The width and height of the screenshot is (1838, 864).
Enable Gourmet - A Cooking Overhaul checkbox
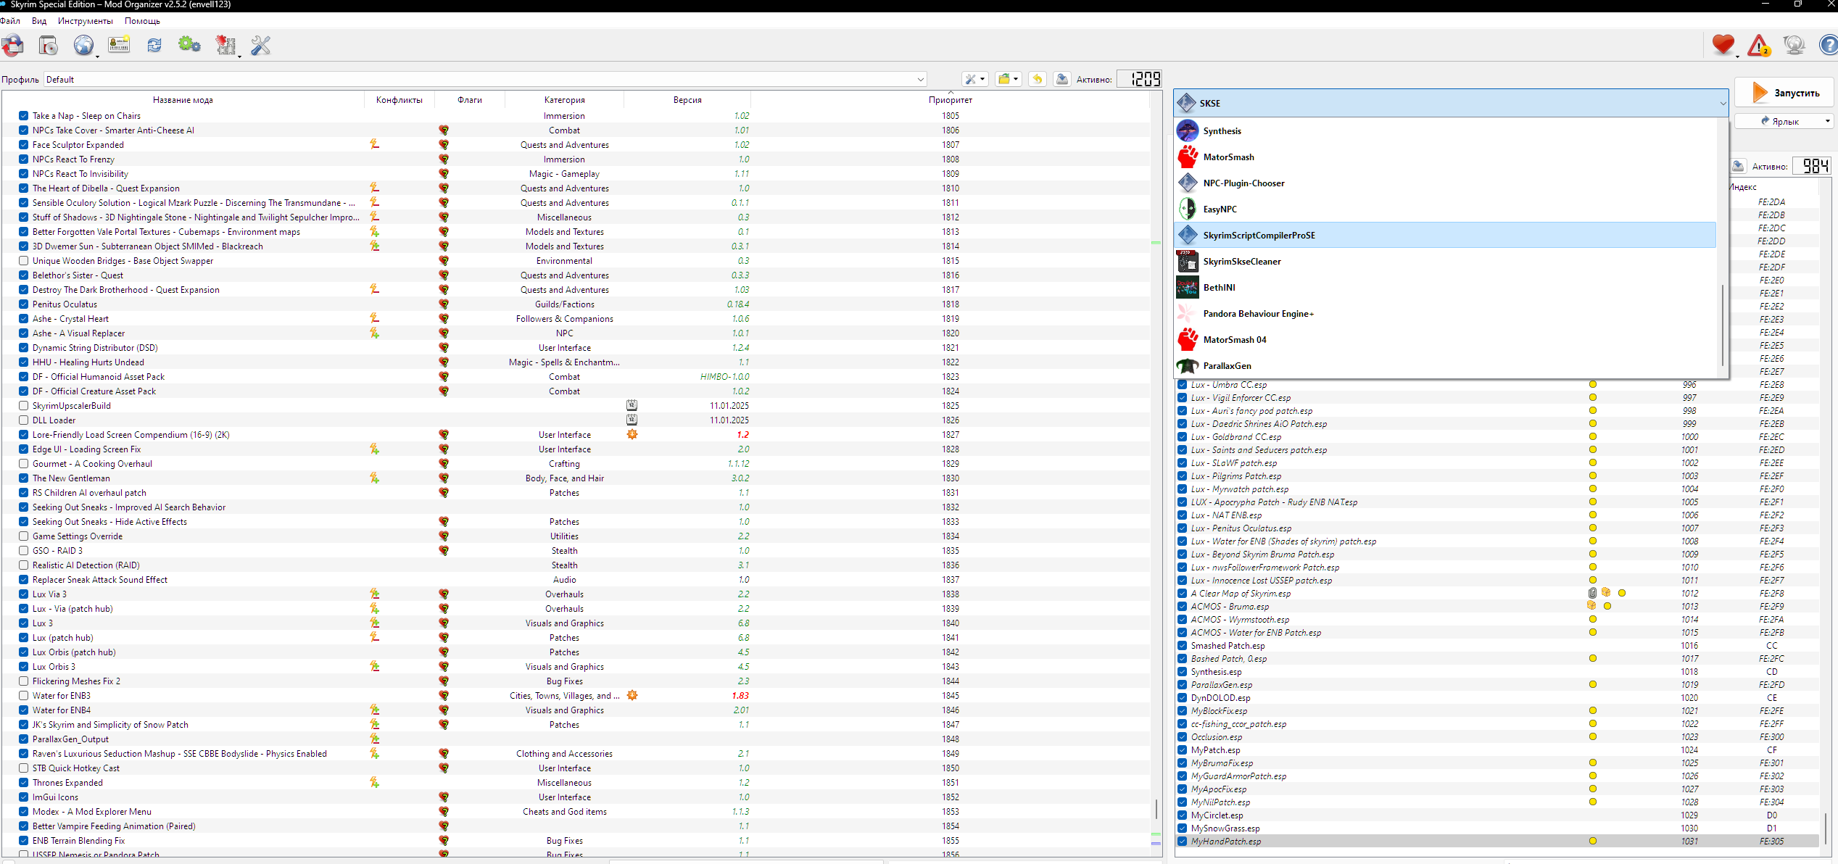point(24,464)
